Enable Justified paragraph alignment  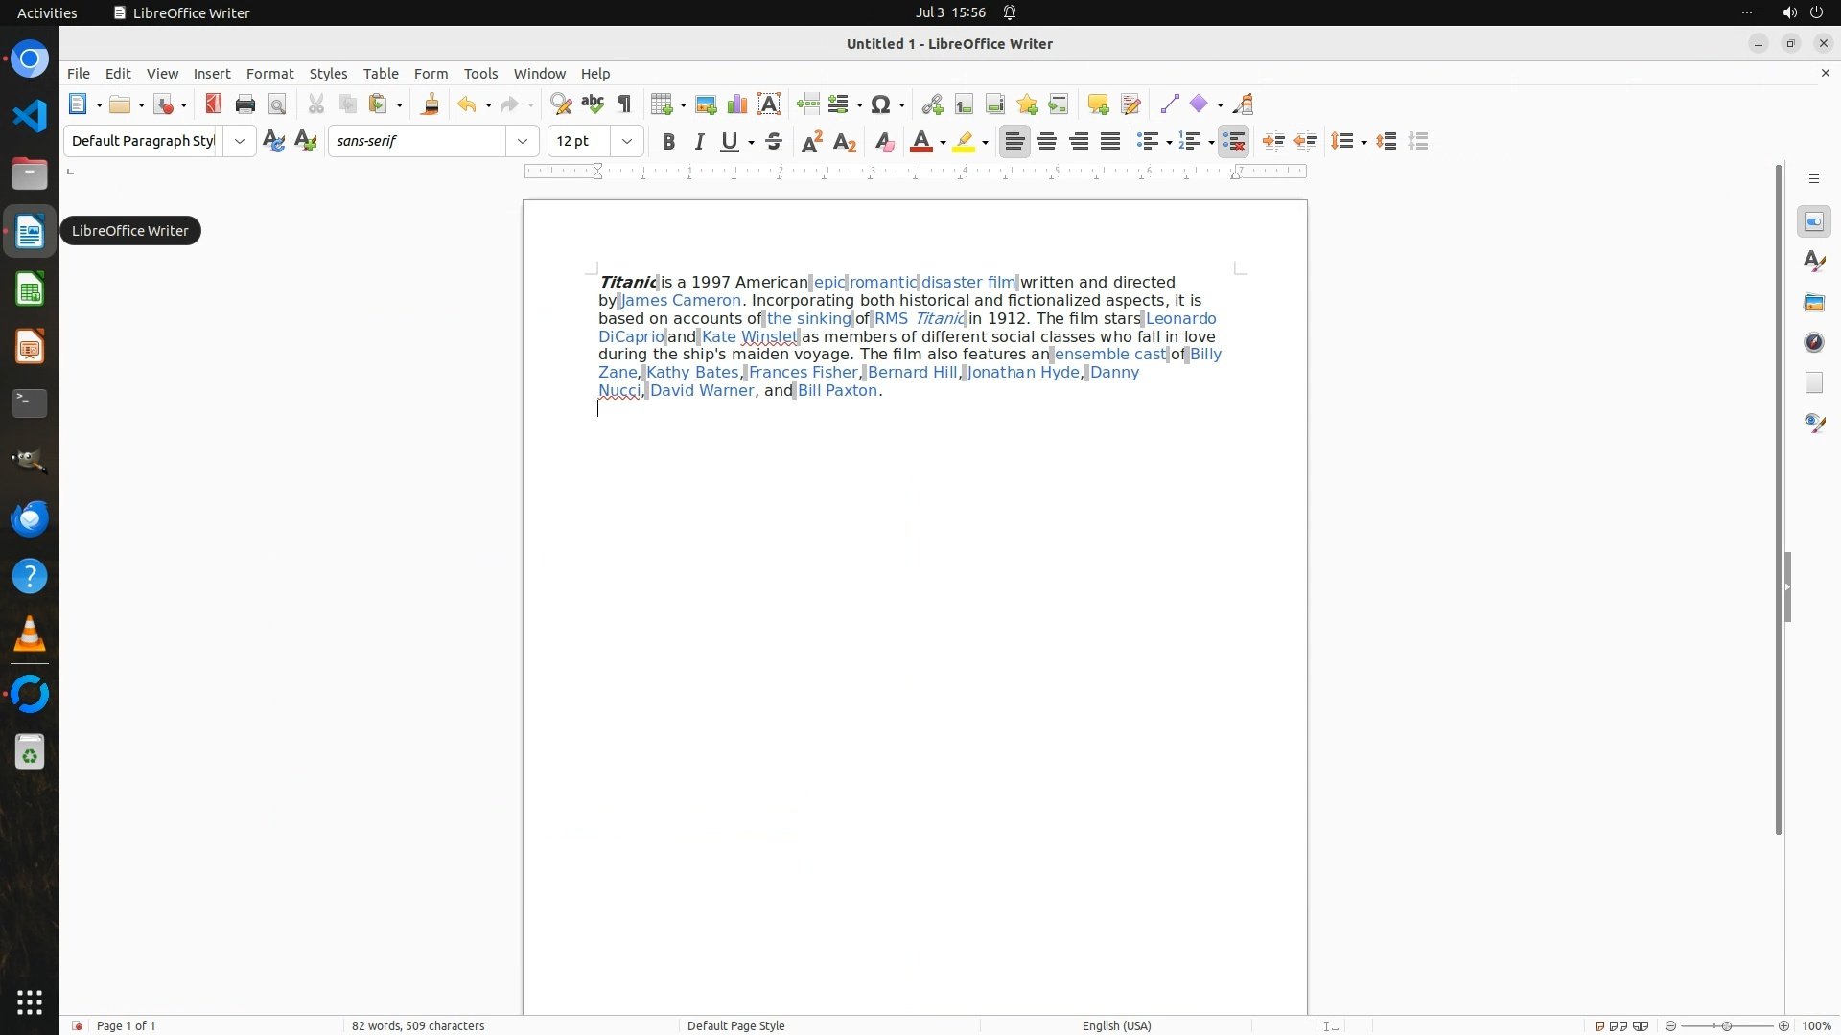[x=1110, y=142]
